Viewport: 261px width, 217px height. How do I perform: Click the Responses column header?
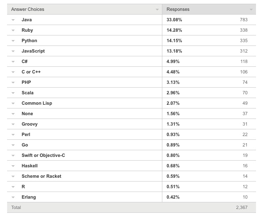[178, 9]
